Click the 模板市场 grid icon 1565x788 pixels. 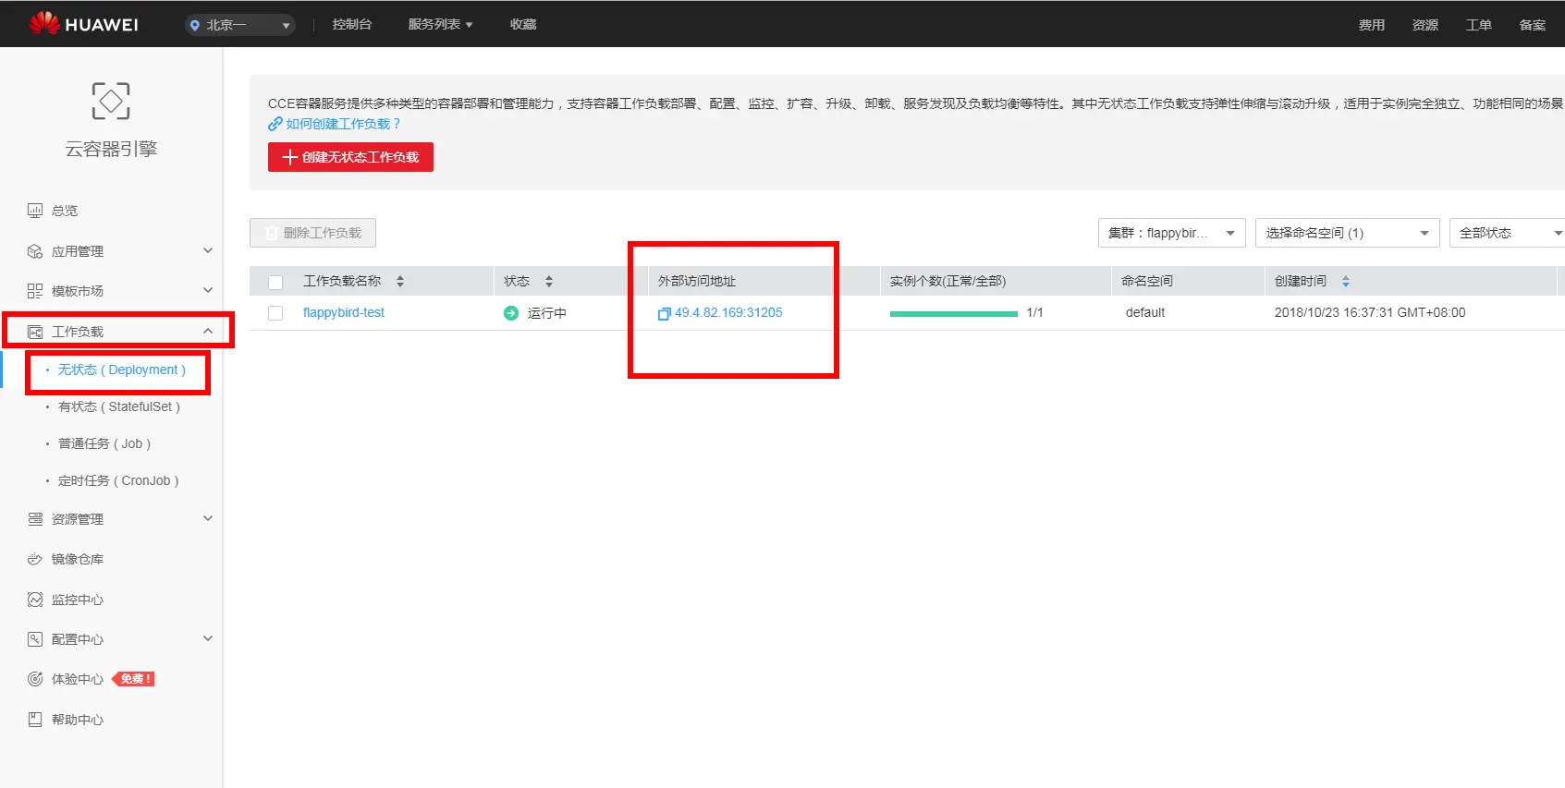[x=35, y=291]
